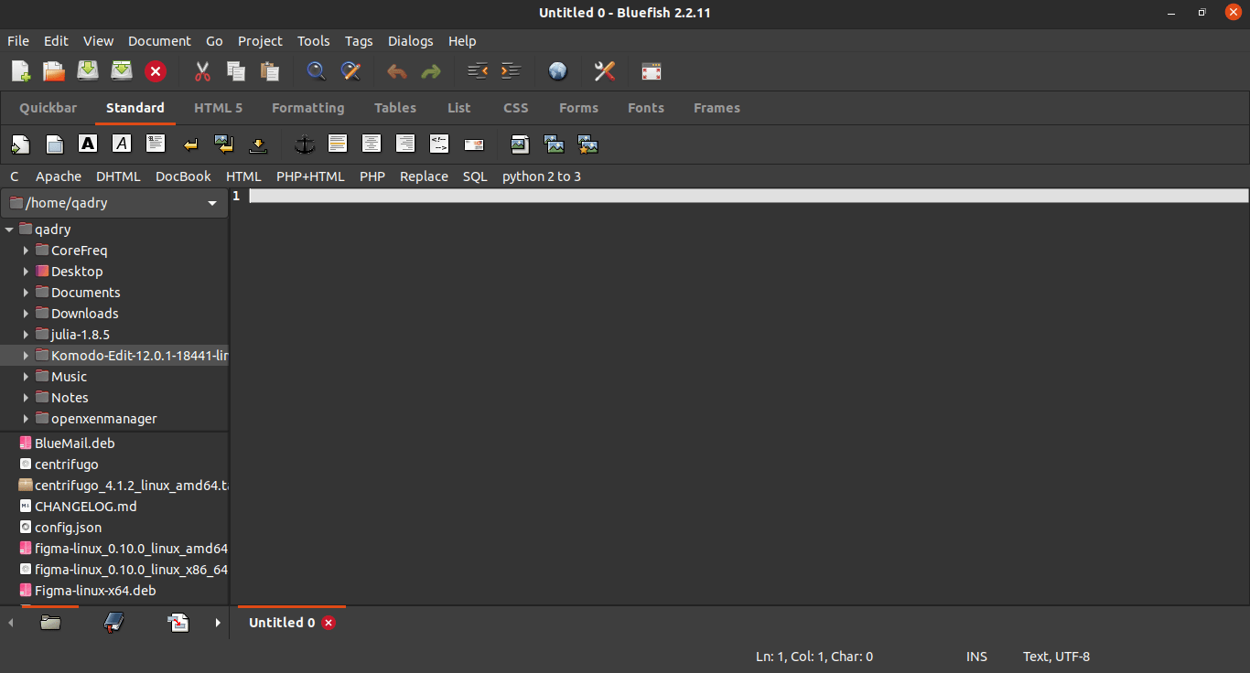Insert Break and clear icon
The image size is (1250, 673).
(224, 144)
